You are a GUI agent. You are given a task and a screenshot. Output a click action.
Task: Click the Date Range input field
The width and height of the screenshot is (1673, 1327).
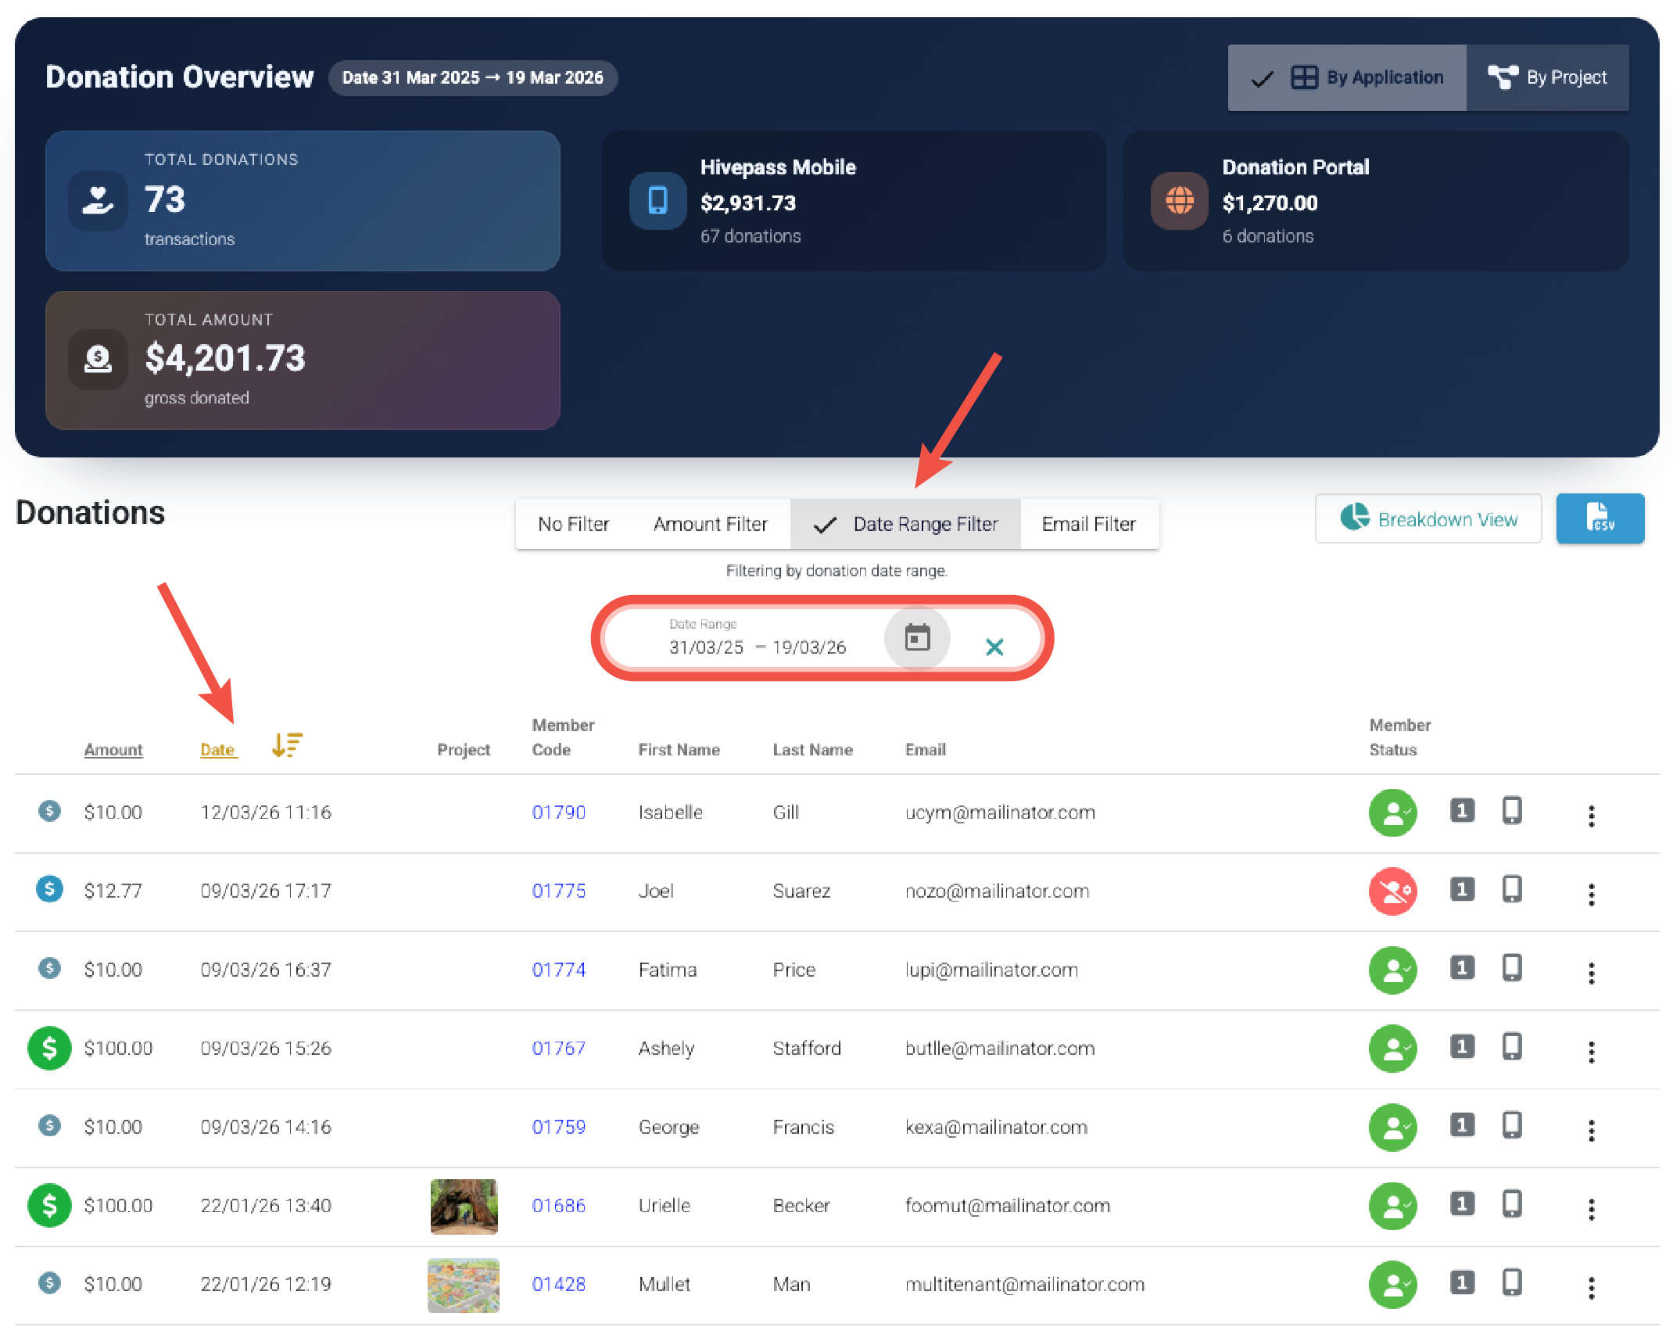point(757,647)
